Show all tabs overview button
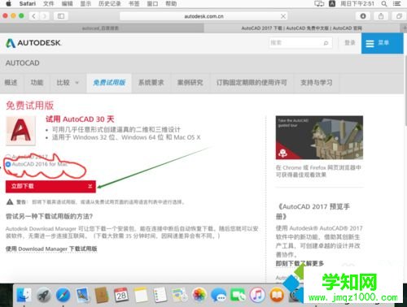 click(x=399, y=16)
